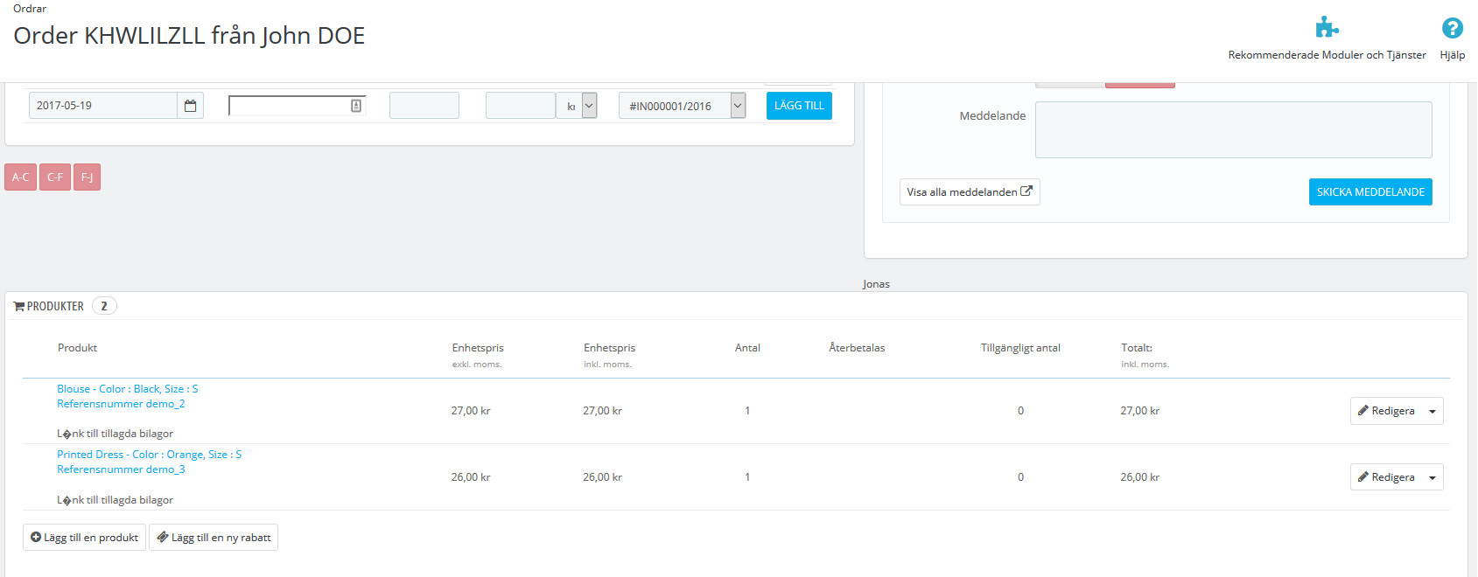Click the amount input field before kr

[x=521, y=106]
